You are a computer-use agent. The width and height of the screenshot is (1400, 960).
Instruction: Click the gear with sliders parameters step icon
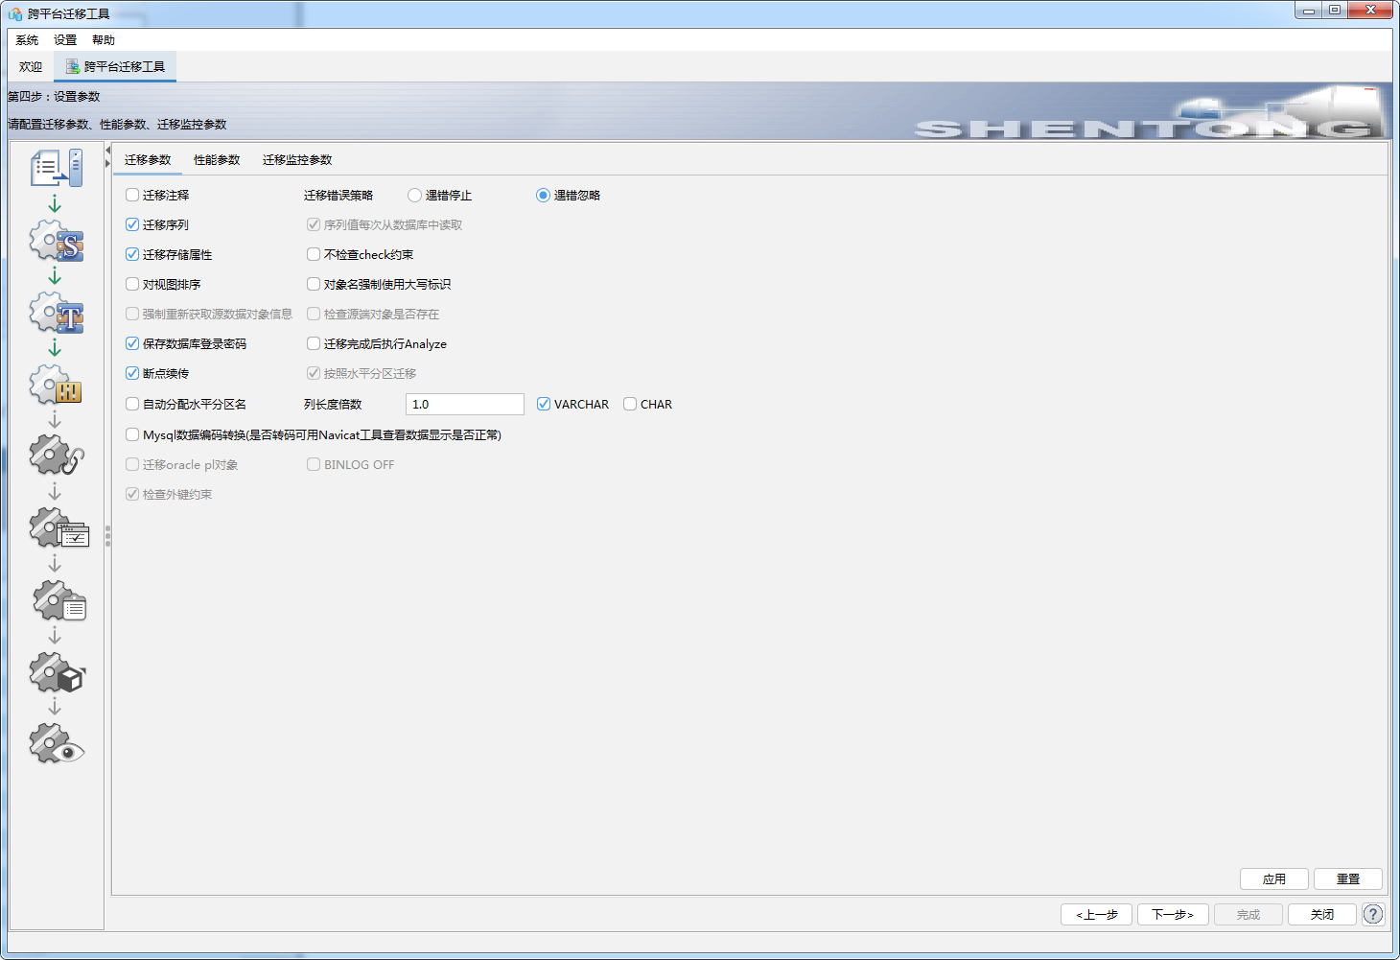click(57, 386)
